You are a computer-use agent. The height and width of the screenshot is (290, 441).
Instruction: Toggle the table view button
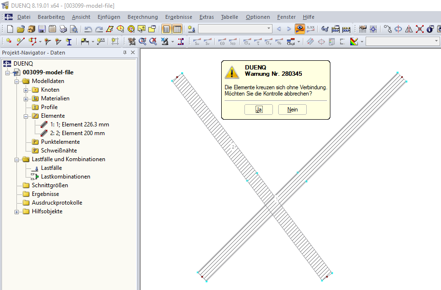[177, 29]
